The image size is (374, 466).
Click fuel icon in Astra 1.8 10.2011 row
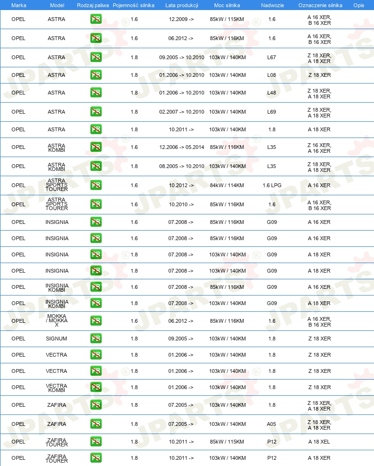96,129
